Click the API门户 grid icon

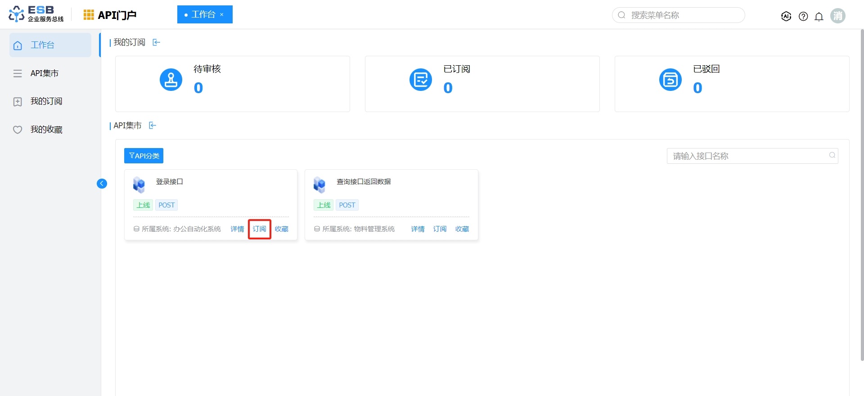[89, 15]
